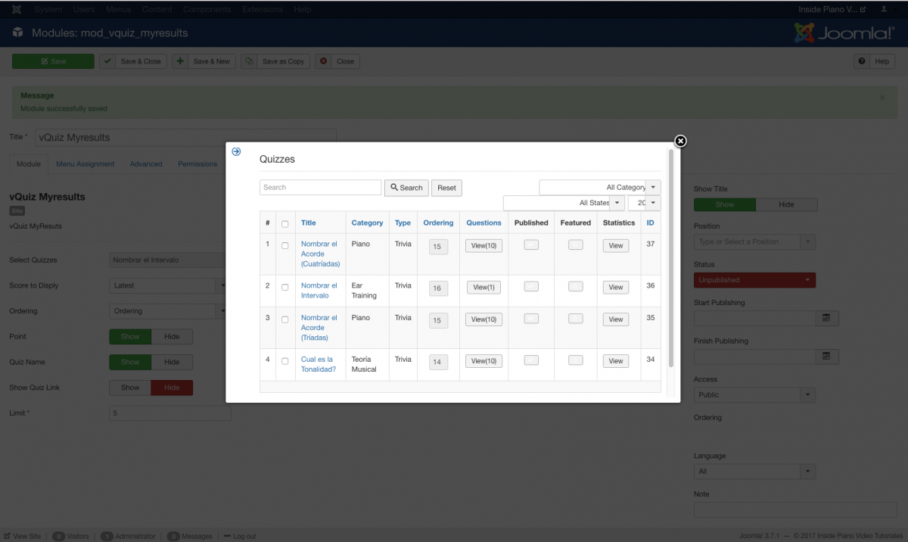The width and height of the screenshot is (908, 542).
Task: Toggle Published state for Nombrar el Intervalo
Action: click(531, 286)
